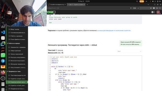Click inside the bash code editor

[95, 73]
